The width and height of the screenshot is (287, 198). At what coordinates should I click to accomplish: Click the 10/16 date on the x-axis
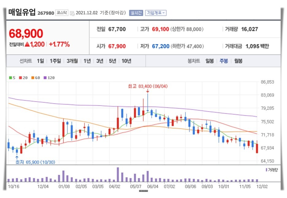(x=13, y=186)
